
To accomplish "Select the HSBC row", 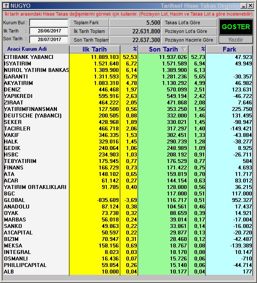I will click(128, 154).
